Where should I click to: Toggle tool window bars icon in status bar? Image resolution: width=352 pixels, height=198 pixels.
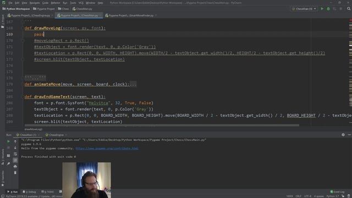[x=2, y=196]
